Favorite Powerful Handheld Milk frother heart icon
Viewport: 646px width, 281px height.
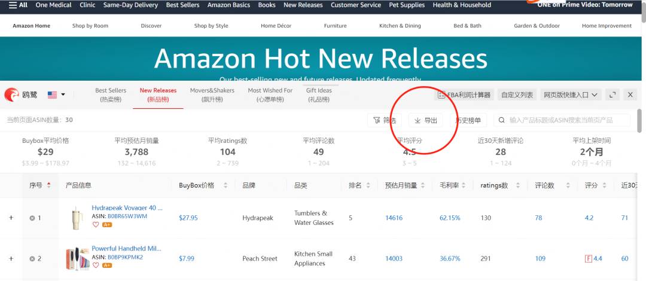(x=96, y=265)
